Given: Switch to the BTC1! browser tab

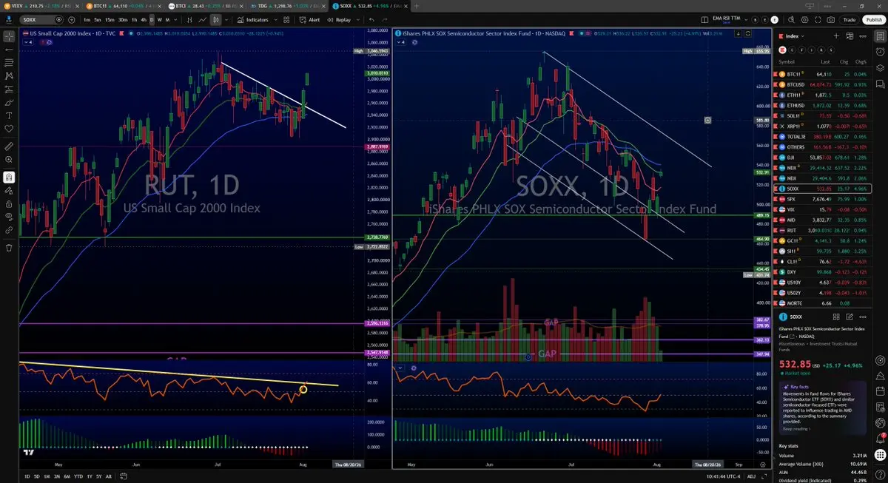Looking at the screenshot, I should coord(122,4).
